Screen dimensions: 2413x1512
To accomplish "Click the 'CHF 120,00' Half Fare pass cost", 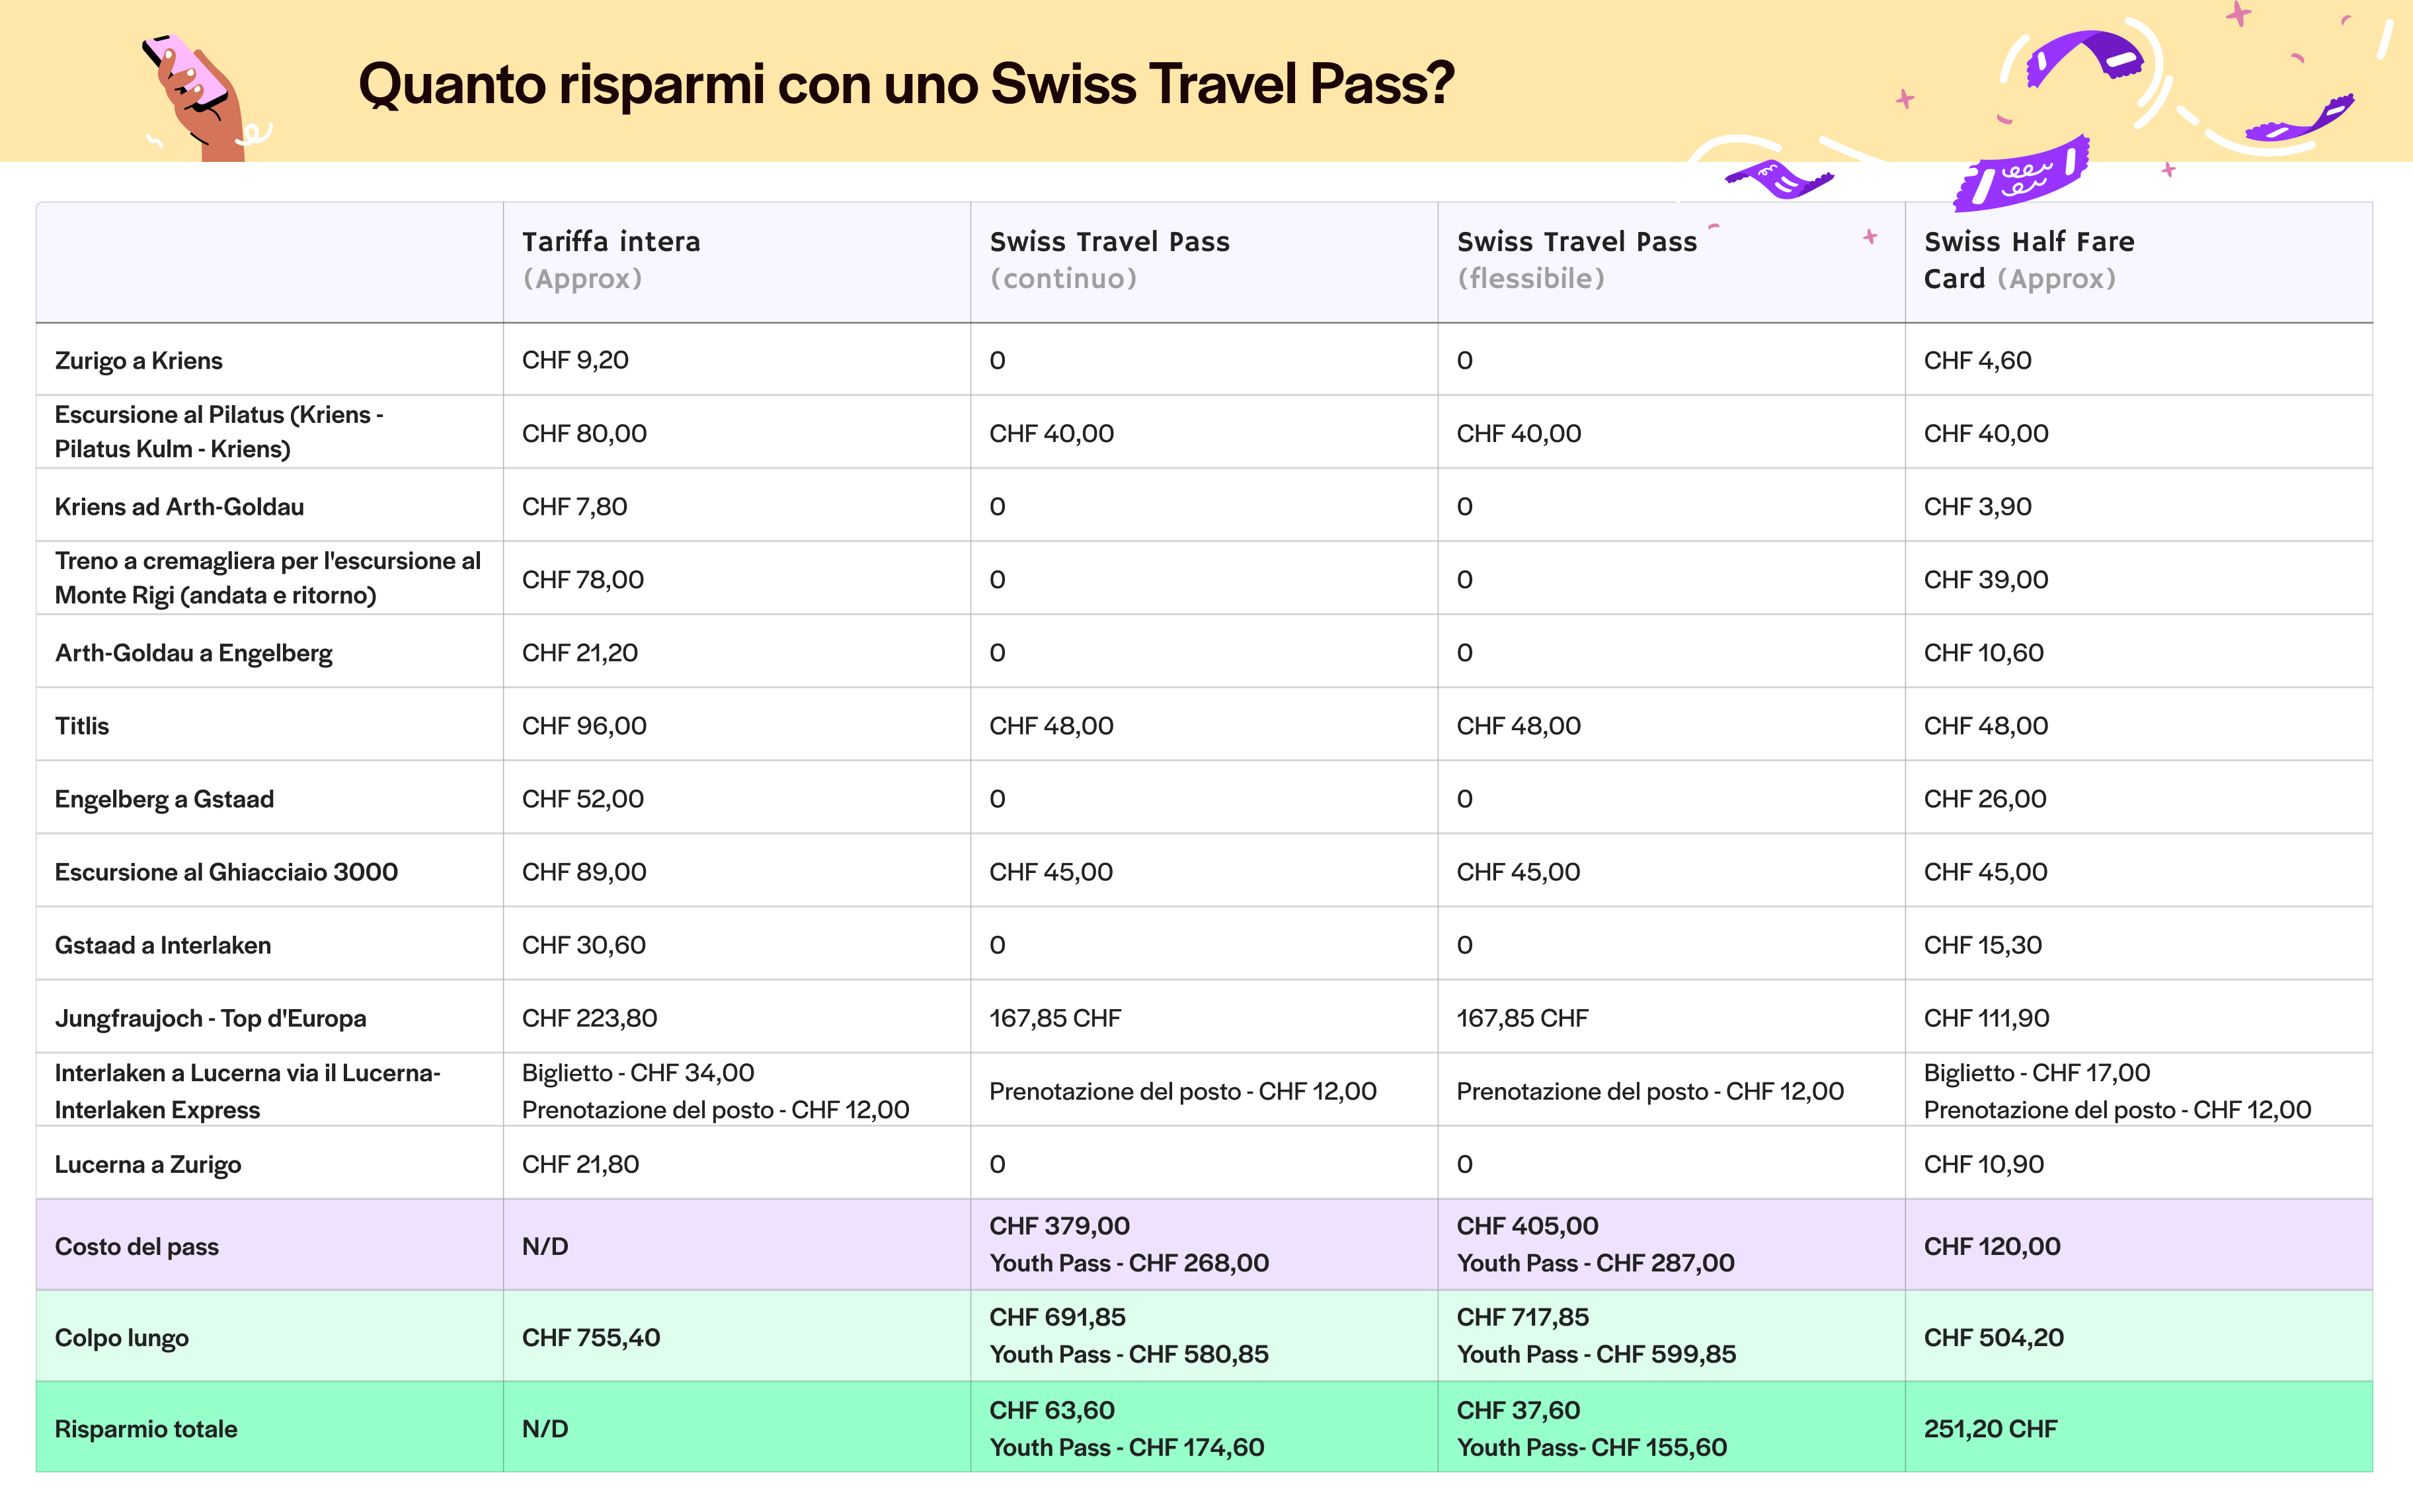I will 1992,1247.
